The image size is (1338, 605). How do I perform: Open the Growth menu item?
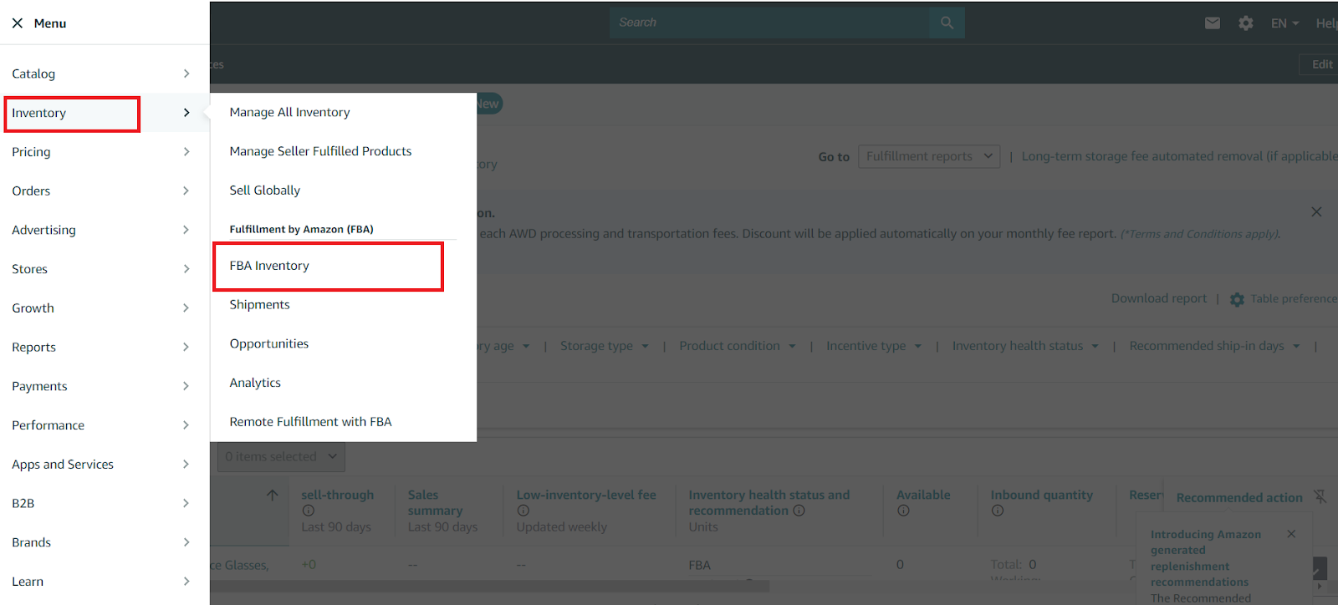(x=33, y=308)
